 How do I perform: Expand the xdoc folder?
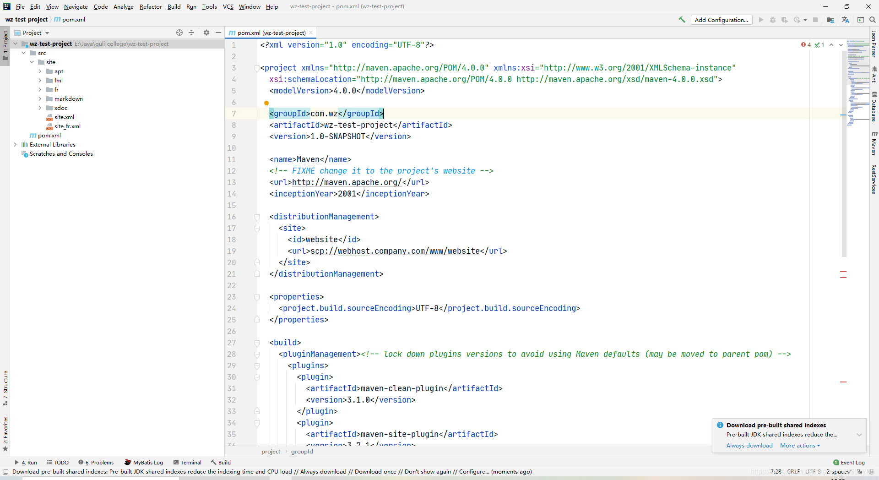coord(40,108)
